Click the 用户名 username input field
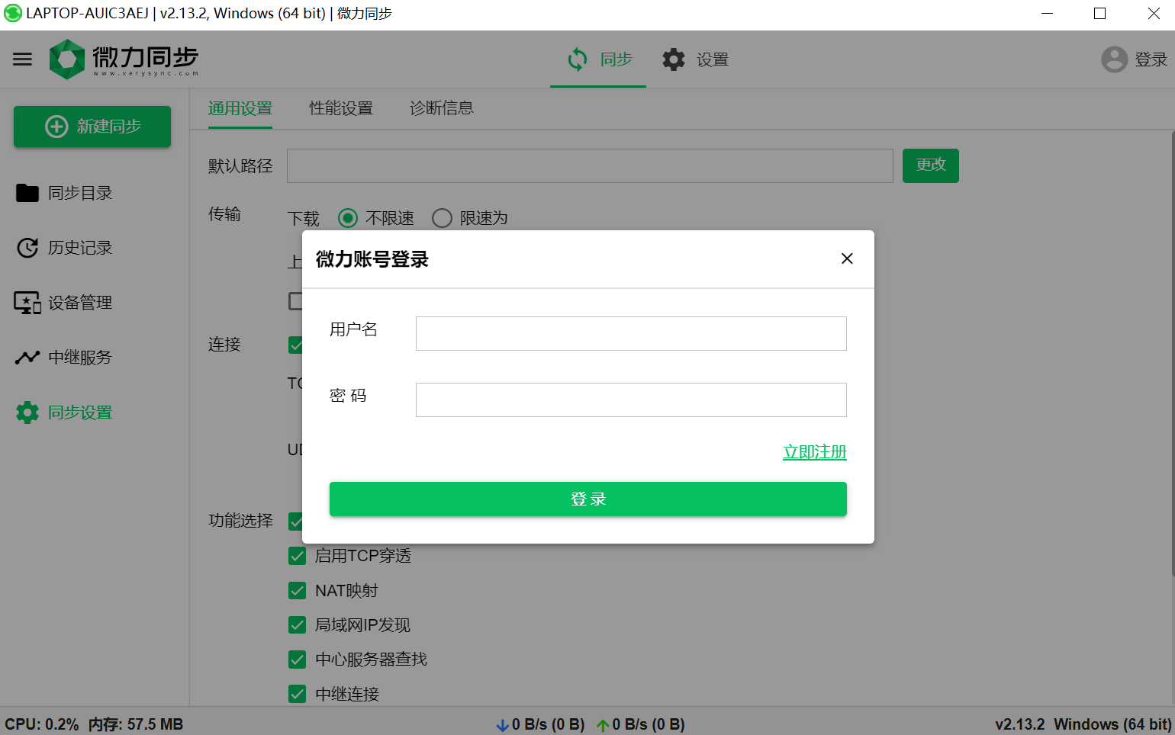This screenshot has width=1175, height=735. 630,334
